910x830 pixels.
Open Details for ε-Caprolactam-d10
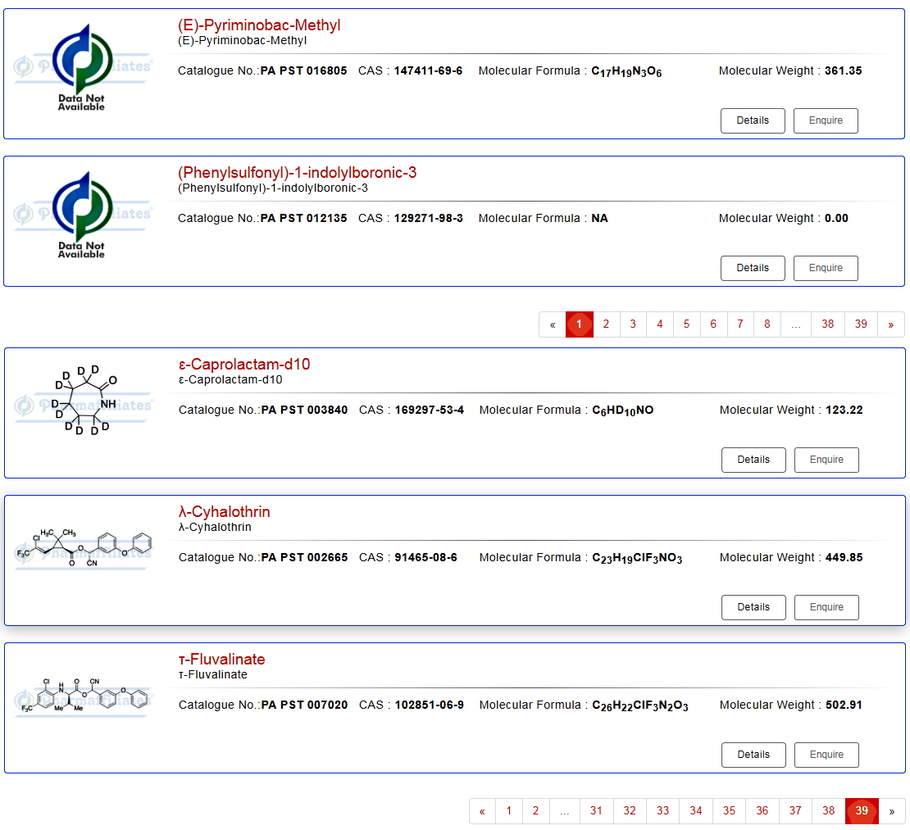754,460
